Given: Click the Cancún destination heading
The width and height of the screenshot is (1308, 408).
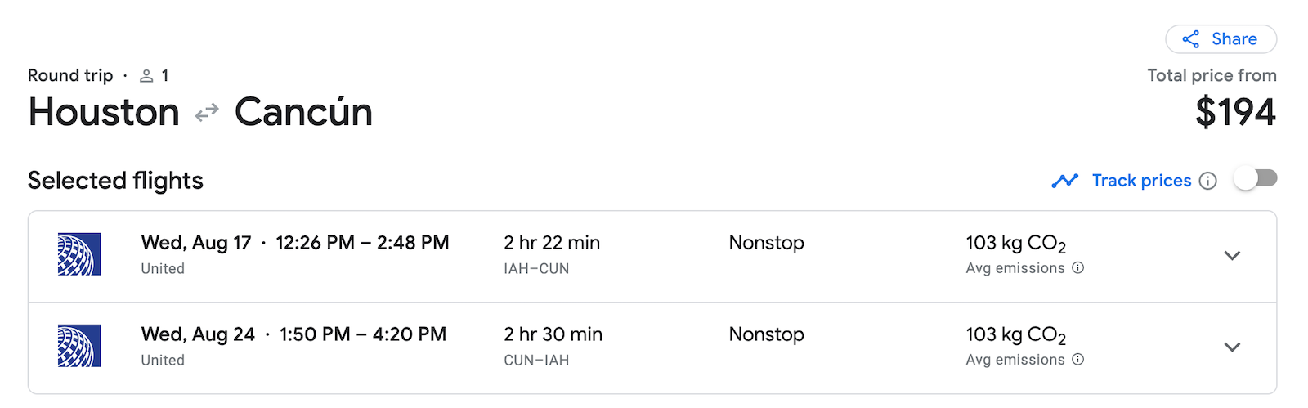Looking at the screenshot, I should [303, 112].
